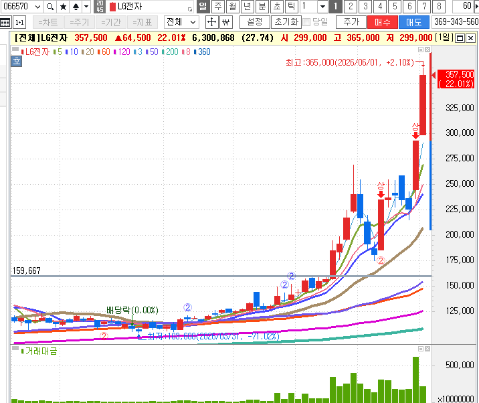
Task: Click the =주기 button
Action: pyautogui.click(x=79, y=22)
